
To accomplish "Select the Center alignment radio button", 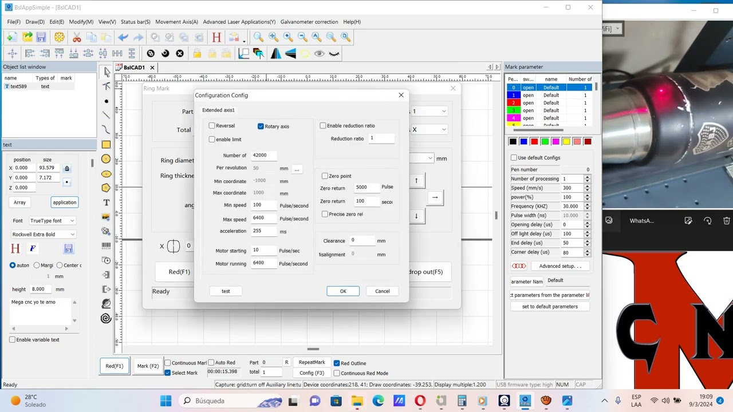I will point(60,266).
